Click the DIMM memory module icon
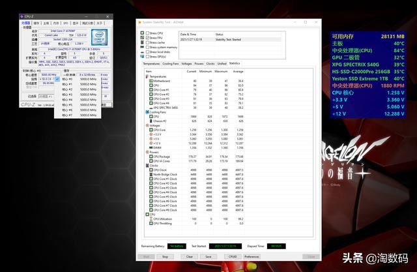 coord(151,147)
